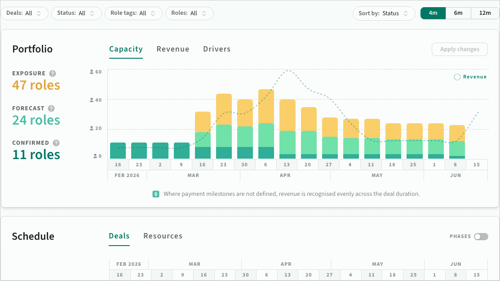Click the Apply changes button

pos(460,49)
